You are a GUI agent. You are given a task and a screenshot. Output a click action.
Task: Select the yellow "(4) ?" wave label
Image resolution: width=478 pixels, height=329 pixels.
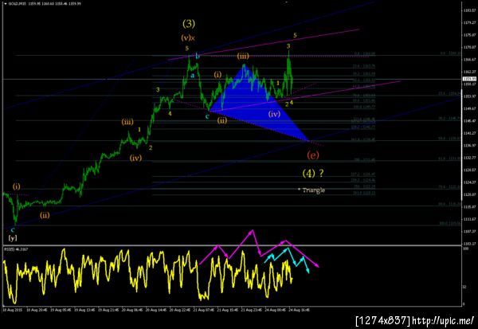click(x=313, y=173)
